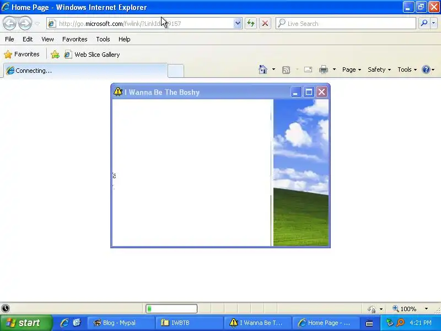Open the recent pages dropdown arrow
Image resolution: width=441 pixels, height=331 pixels.
37,24
